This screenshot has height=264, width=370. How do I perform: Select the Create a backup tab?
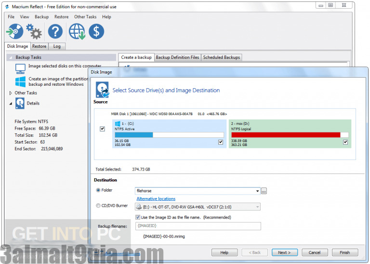coord(136,57)
